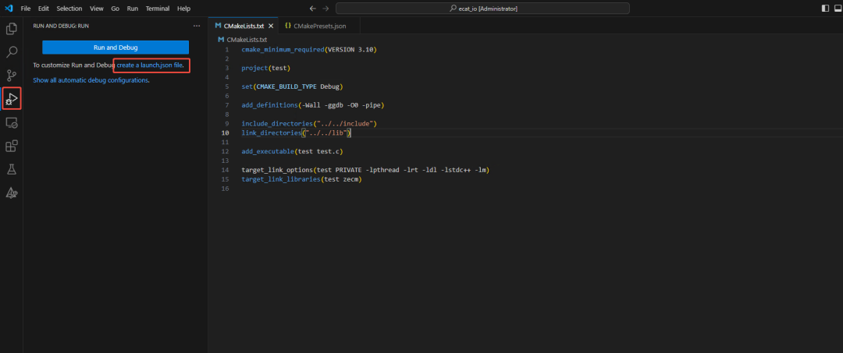
Task: Click the target_link_options line
Action: (365, 170)
